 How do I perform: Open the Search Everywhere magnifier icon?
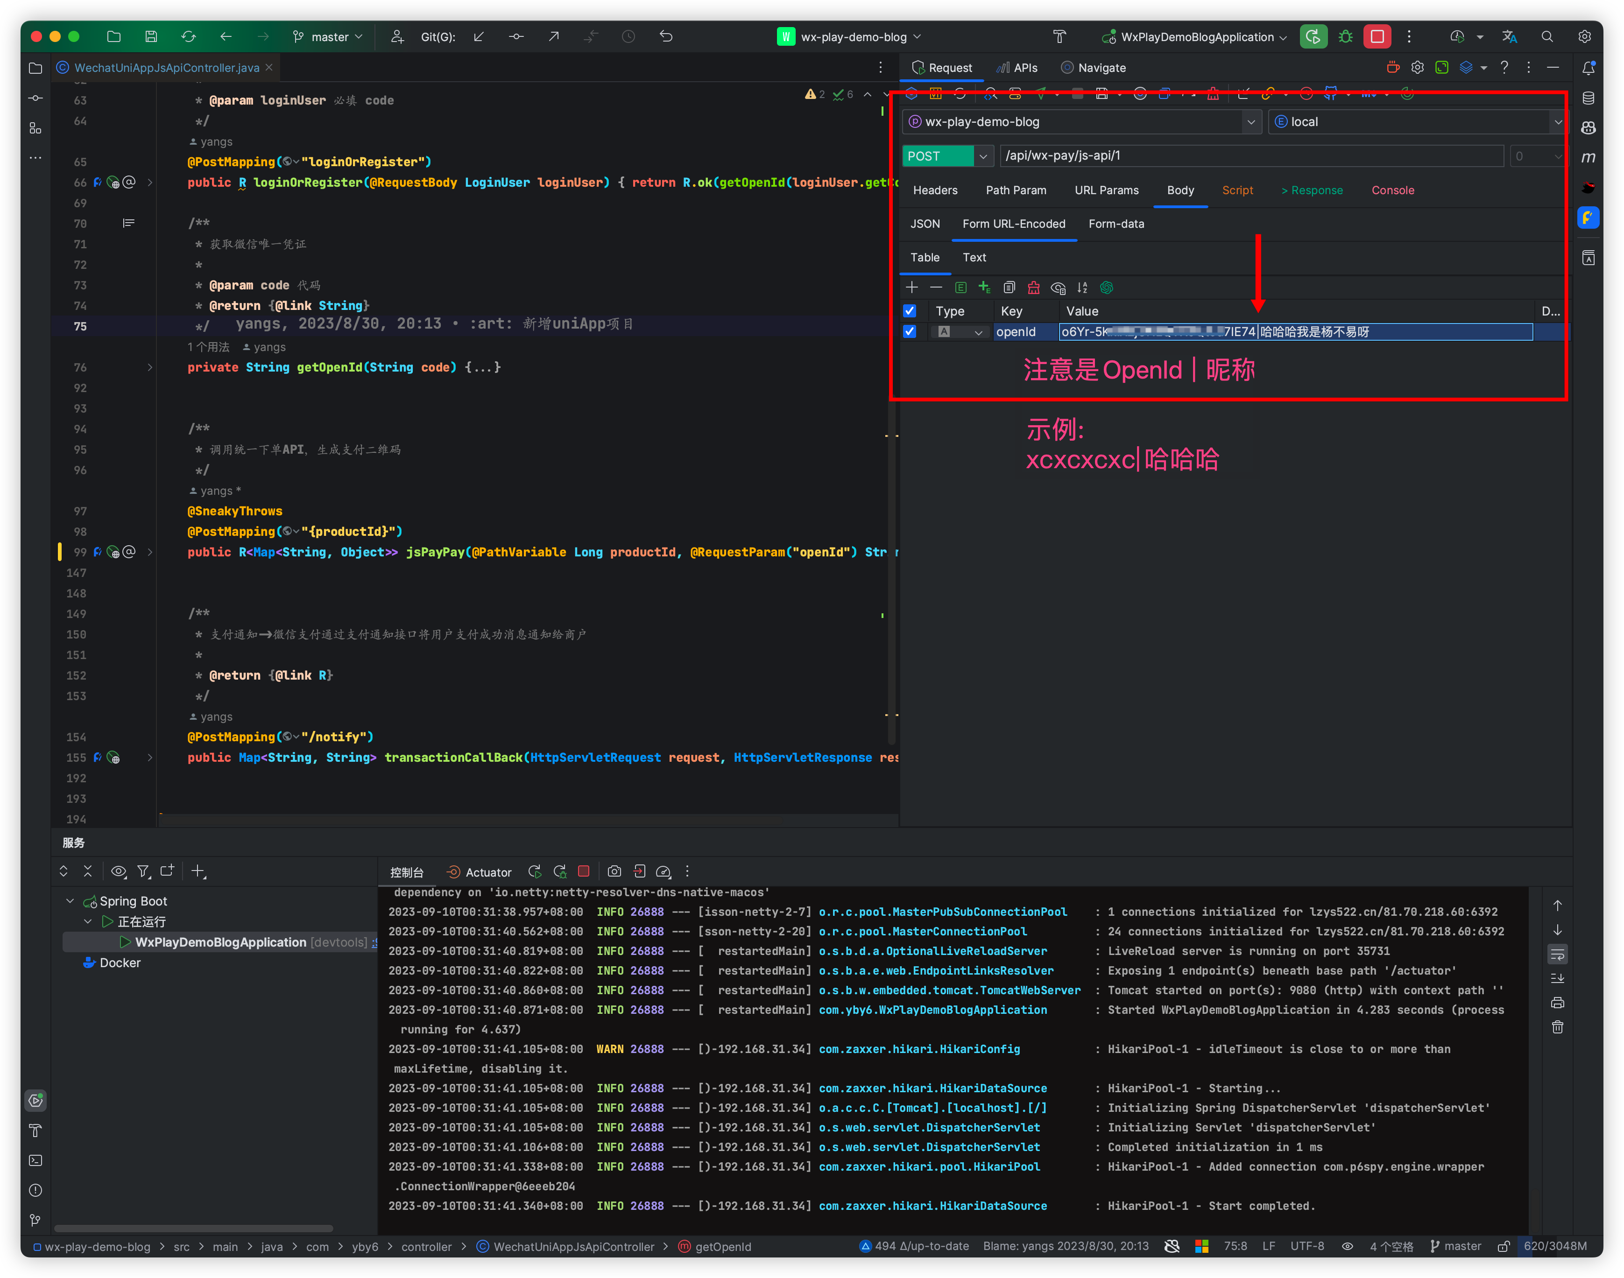tap(1547, 37)
